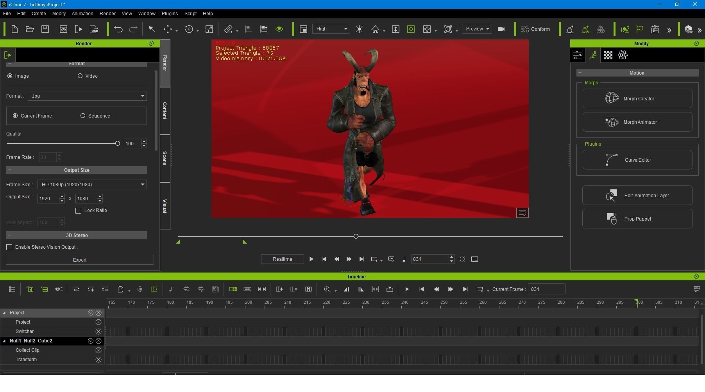The image size is (705, 392).
Task: Redo the action
Action: point(133,29)
